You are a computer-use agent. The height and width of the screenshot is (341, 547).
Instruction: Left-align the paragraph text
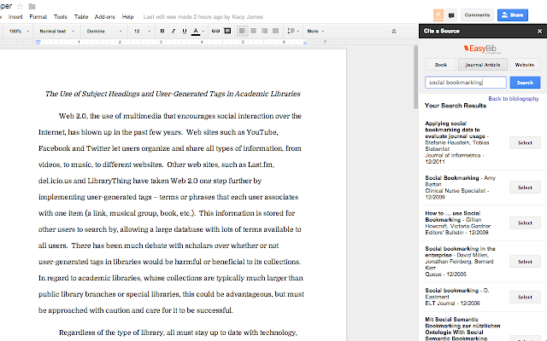click(243, 31)
